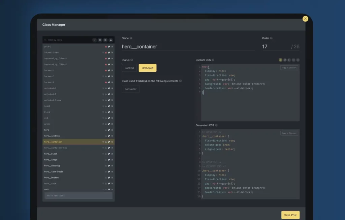
Task: Duplicate the hero__heading class
Action: (x=109, y=166)
